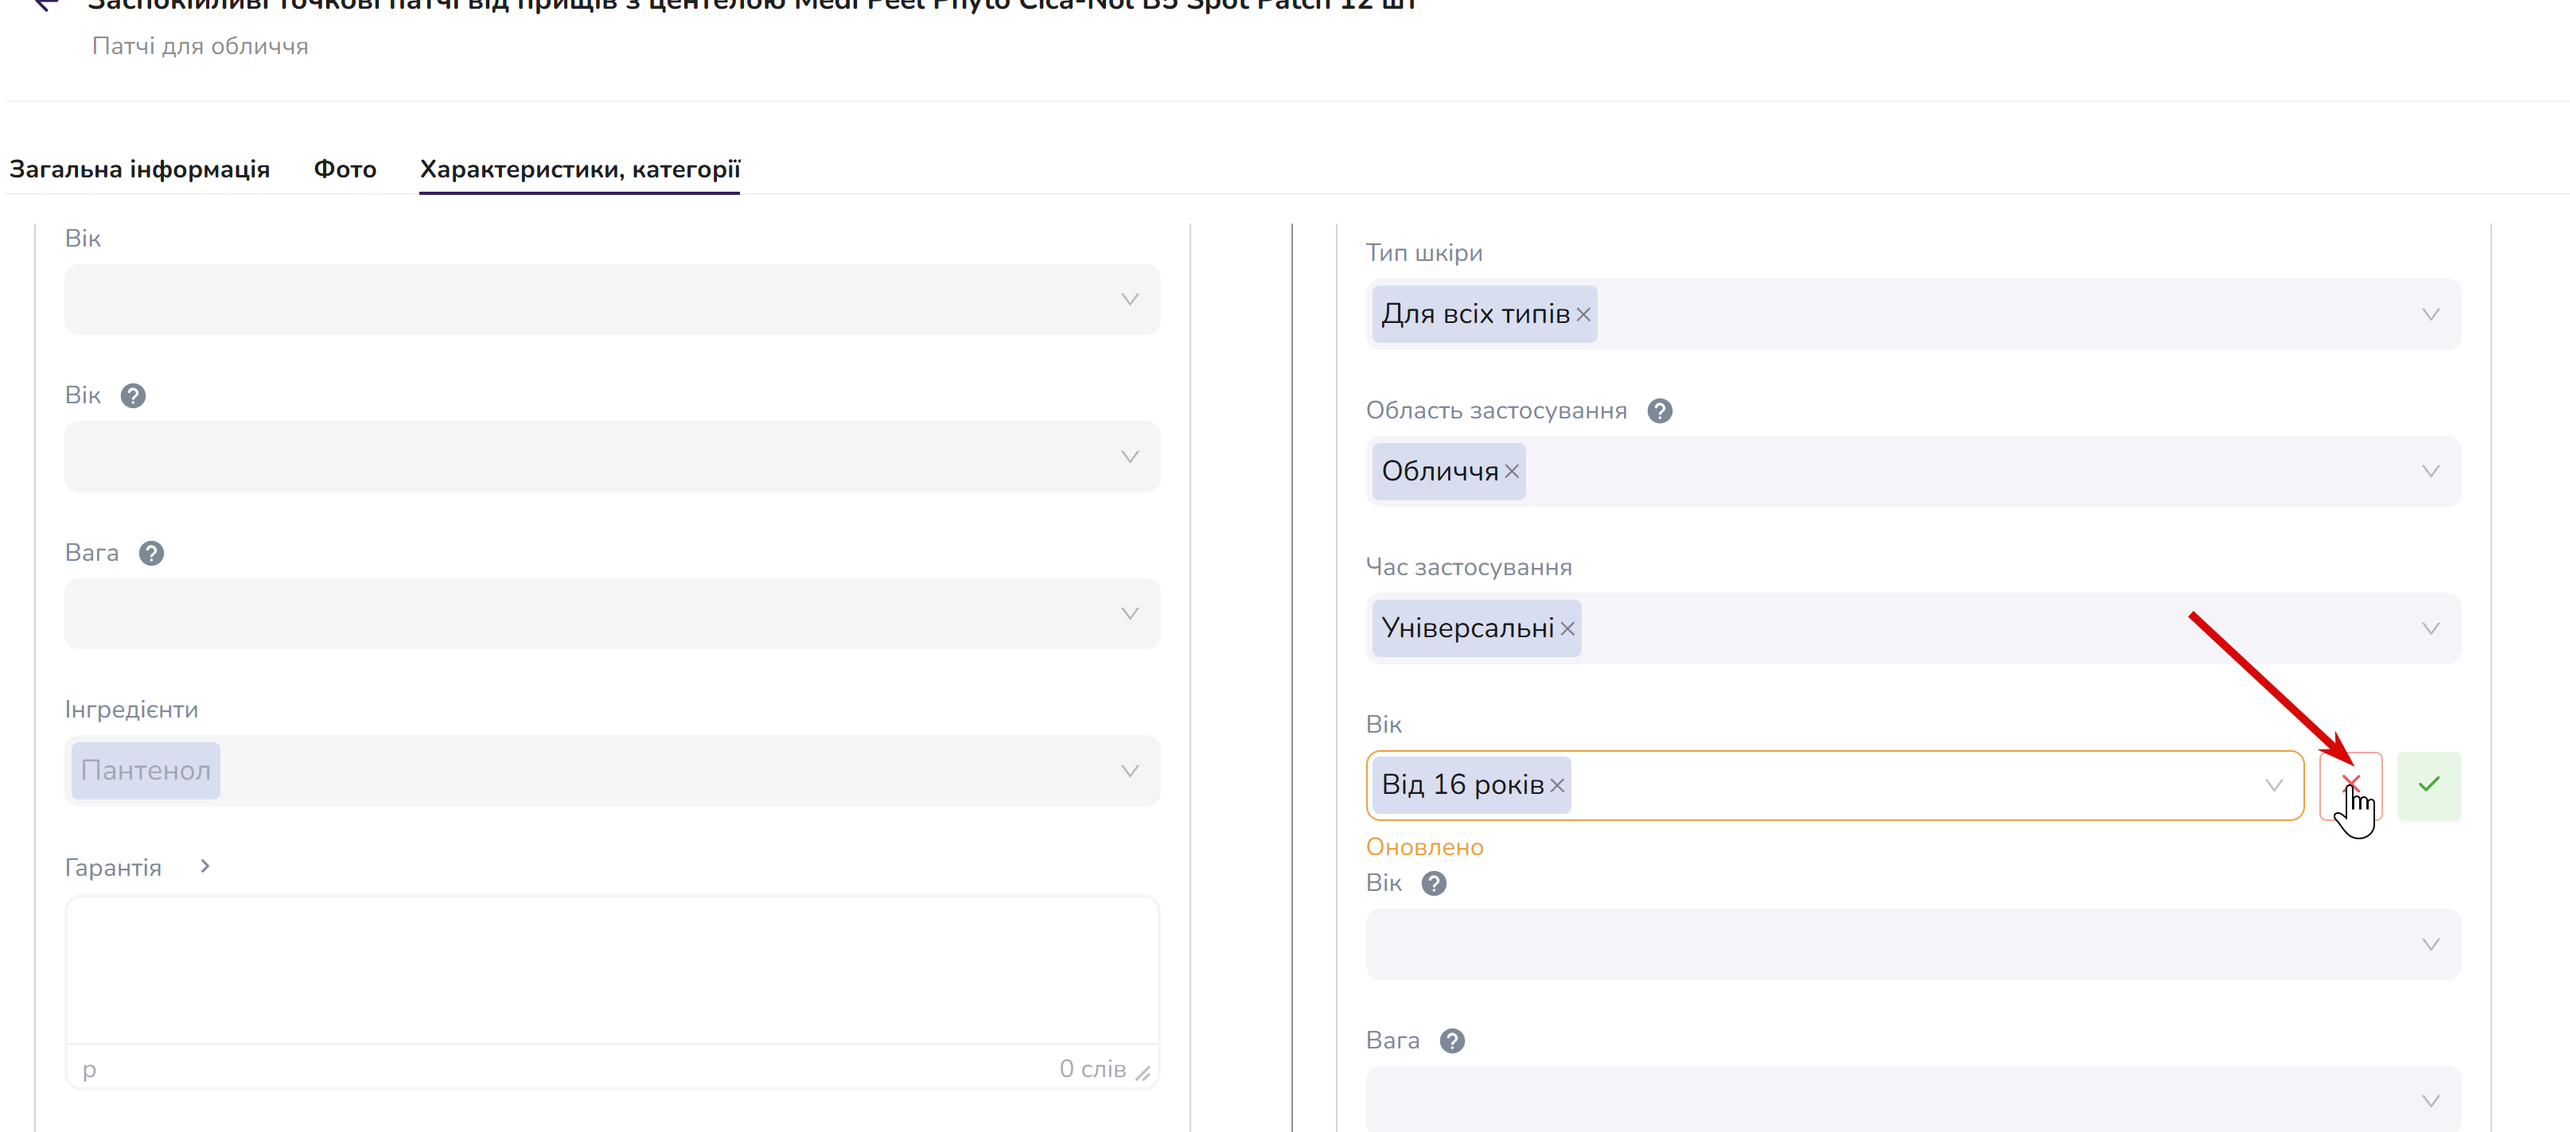Click the 'Інгредієнти' field label

pos(132,710)
